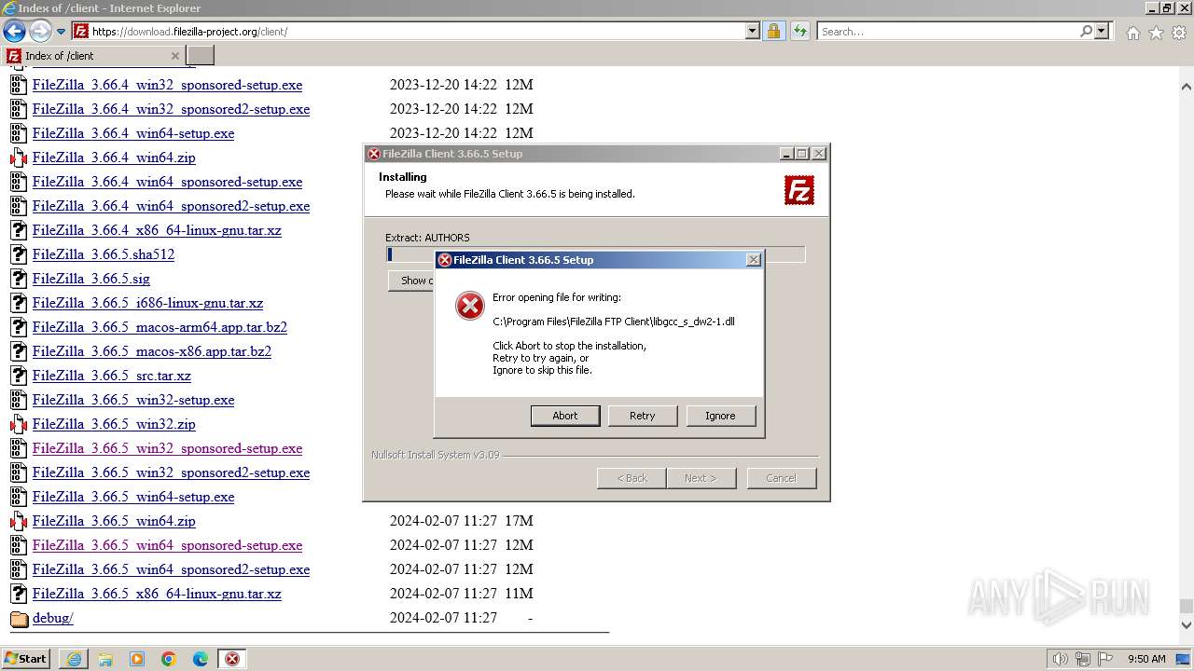This screenshot has height=671, width=1194.
Task: Click unknown-file icon beside FileZilla_3.66.5.sig
Action: [19, 279]
